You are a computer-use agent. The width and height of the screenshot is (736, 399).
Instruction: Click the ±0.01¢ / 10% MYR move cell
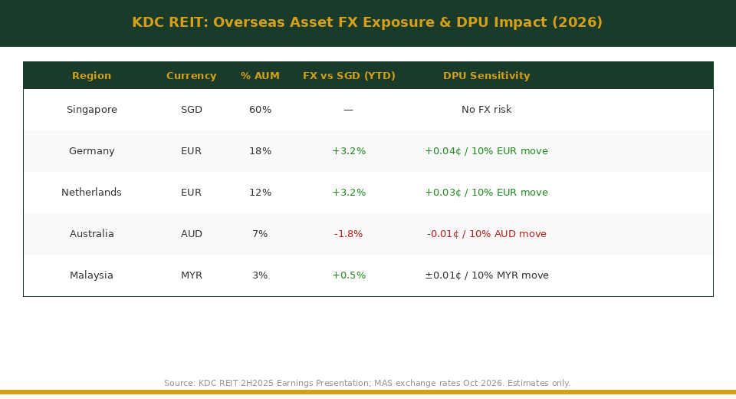(487, 275)
